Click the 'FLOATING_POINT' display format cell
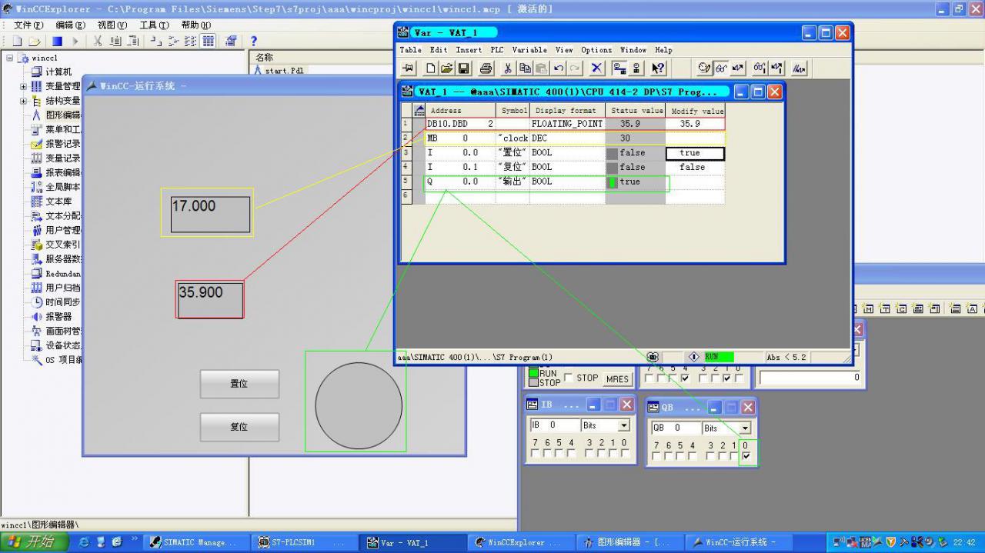 (x=567, y=124)
